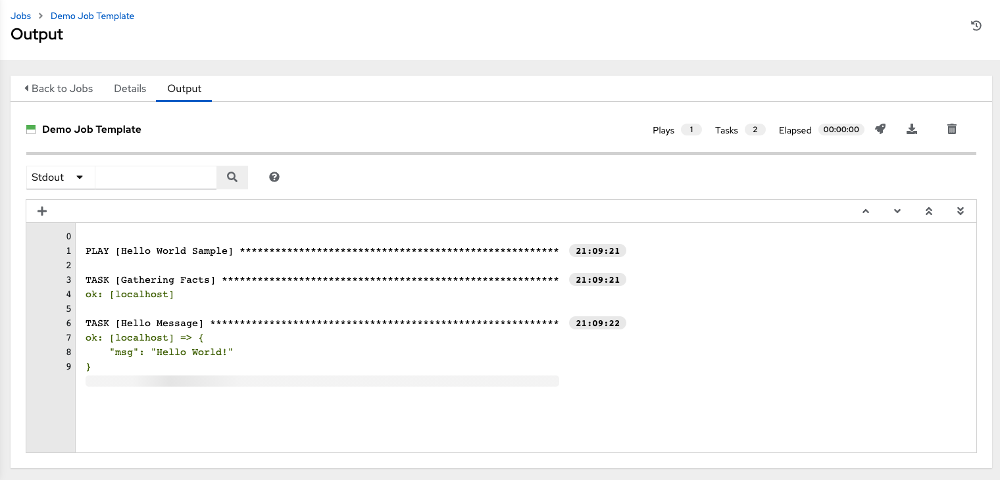Image resolution: width=1000 pixels, height=480 pixels.
Task: Open the search help question icon
Action: 274,177
